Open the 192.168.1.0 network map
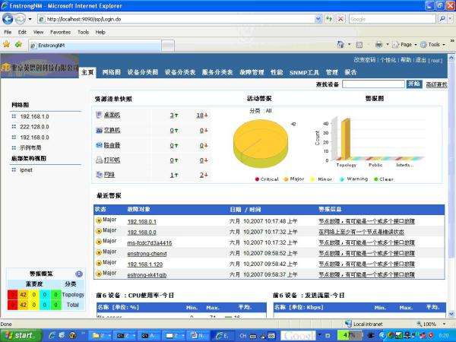The image size is (456, 342). click(x=34, y=116)
